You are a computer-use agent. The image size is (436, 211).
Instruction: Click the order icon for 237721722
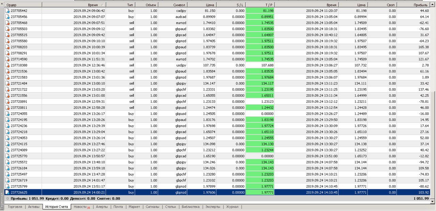tap(7, 90)
